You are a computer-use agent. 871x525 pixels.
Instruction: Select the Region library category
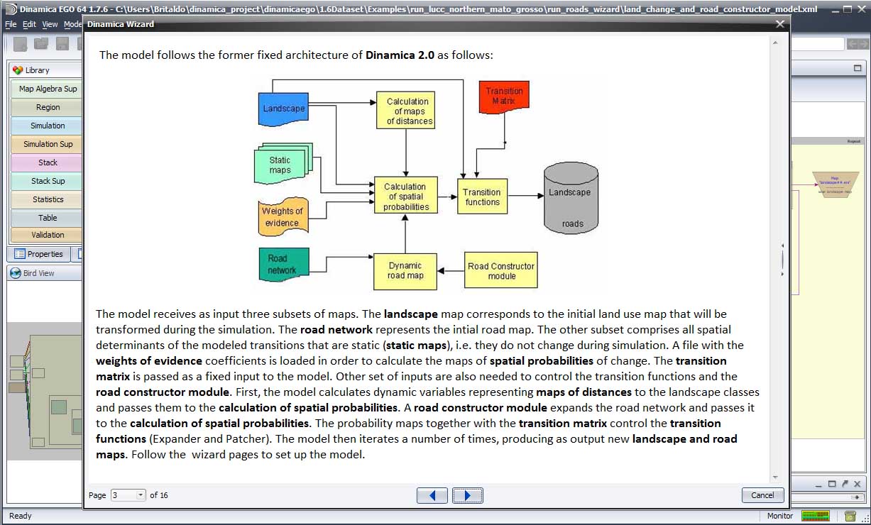(48, 107)
